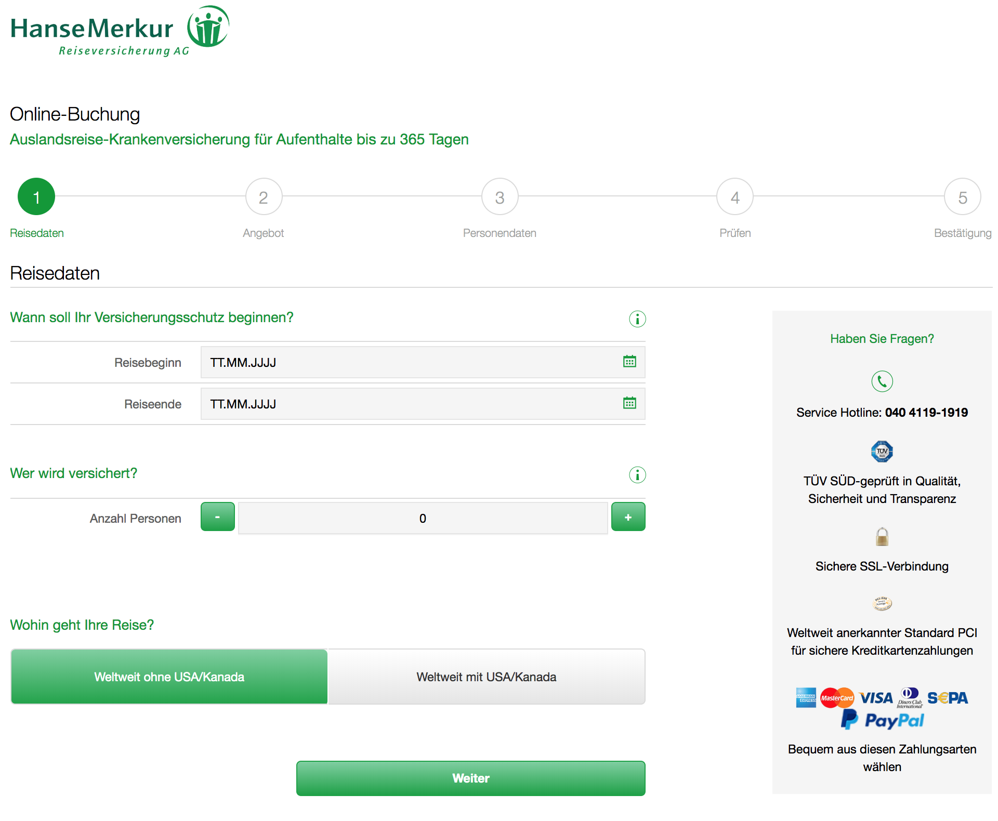Click the PayPal payment logo
This screenshot has height=821, width=998.
882,720
